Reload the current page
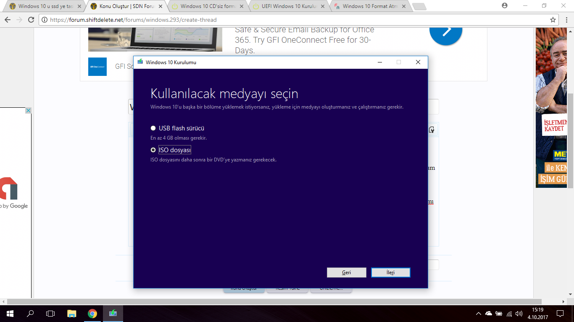The height and width of the screenshot is (322, 574). pos(31,20)
